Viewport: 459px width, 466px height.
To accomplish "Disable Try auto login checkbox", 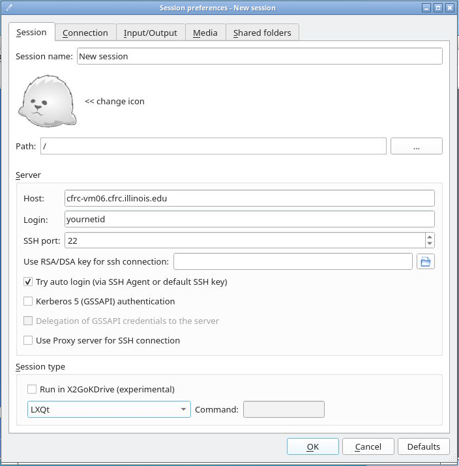I will [x=28, y=282].
